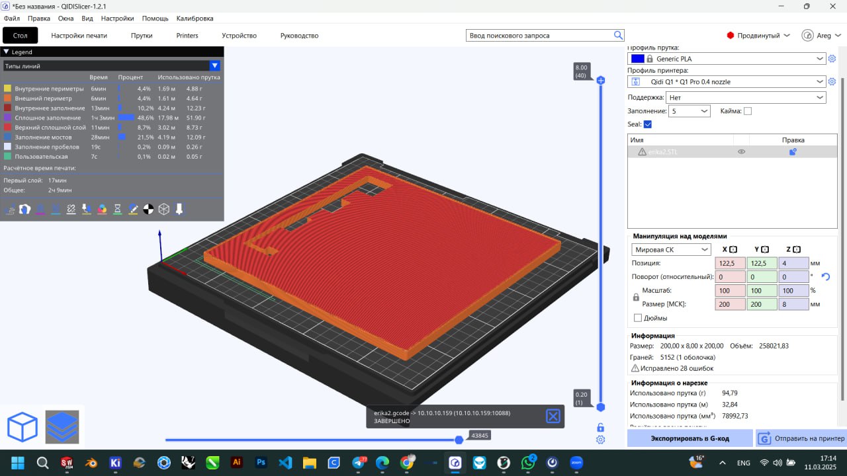Image resolution: width=847 pixels, height=476 pixels.
Task: Click bottom thumb of vertical layer slider
Action: coord(601,407)
